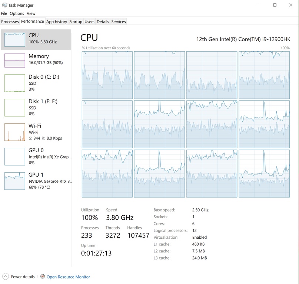
Task: Select GPU 0 Intel Iris Xe in the sidebar
Action: click(x=36, y=157)
